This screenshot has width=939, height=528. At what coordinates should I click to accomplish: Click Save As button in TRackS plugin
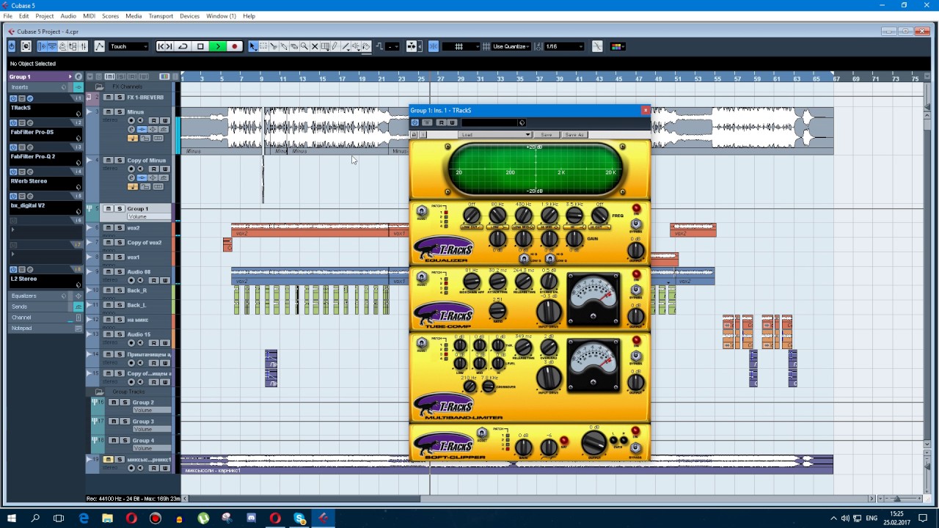pos(574,135)
